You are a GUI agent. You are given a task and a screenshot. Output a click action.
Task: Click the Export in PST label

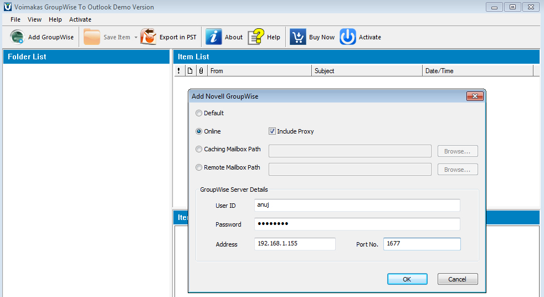click(x=178, y=37)
